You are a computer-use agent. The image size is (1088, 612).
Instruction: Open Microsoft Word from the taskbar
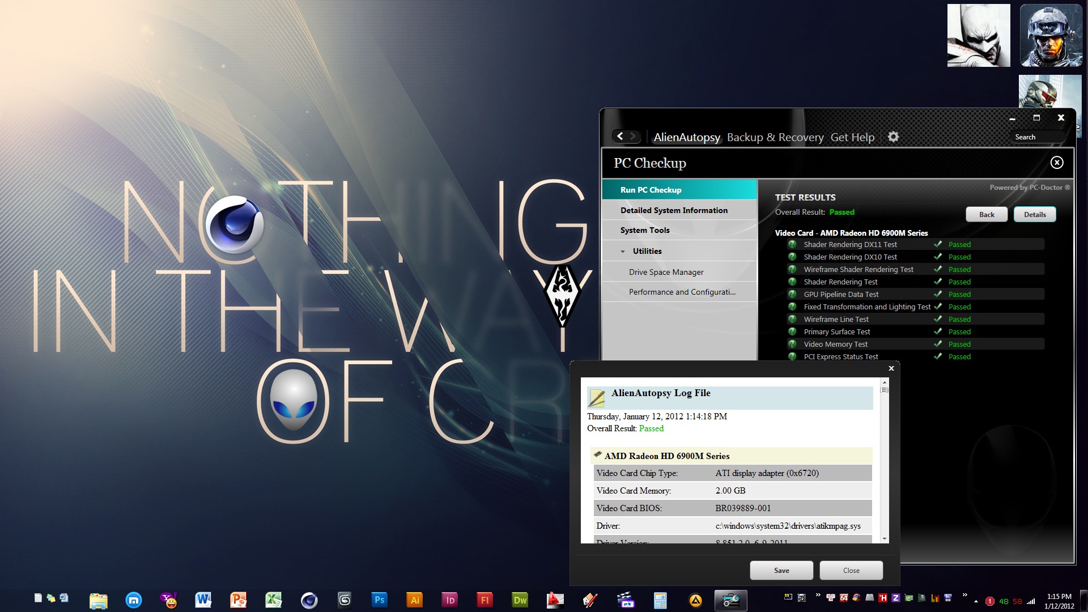pyautogui.click(x=203, y=600)
